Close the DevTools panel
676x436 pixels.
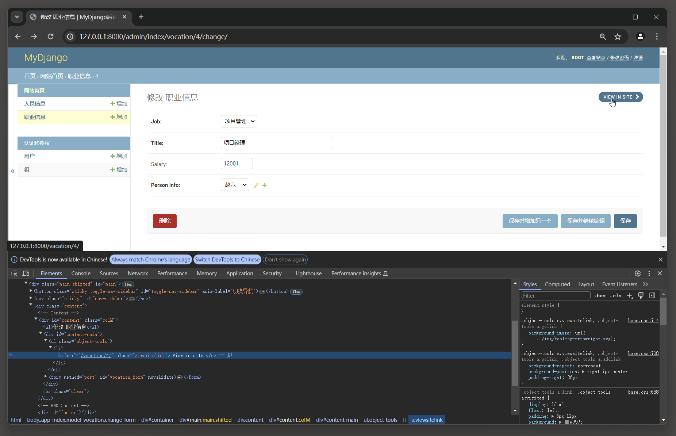tap(660, 274)
